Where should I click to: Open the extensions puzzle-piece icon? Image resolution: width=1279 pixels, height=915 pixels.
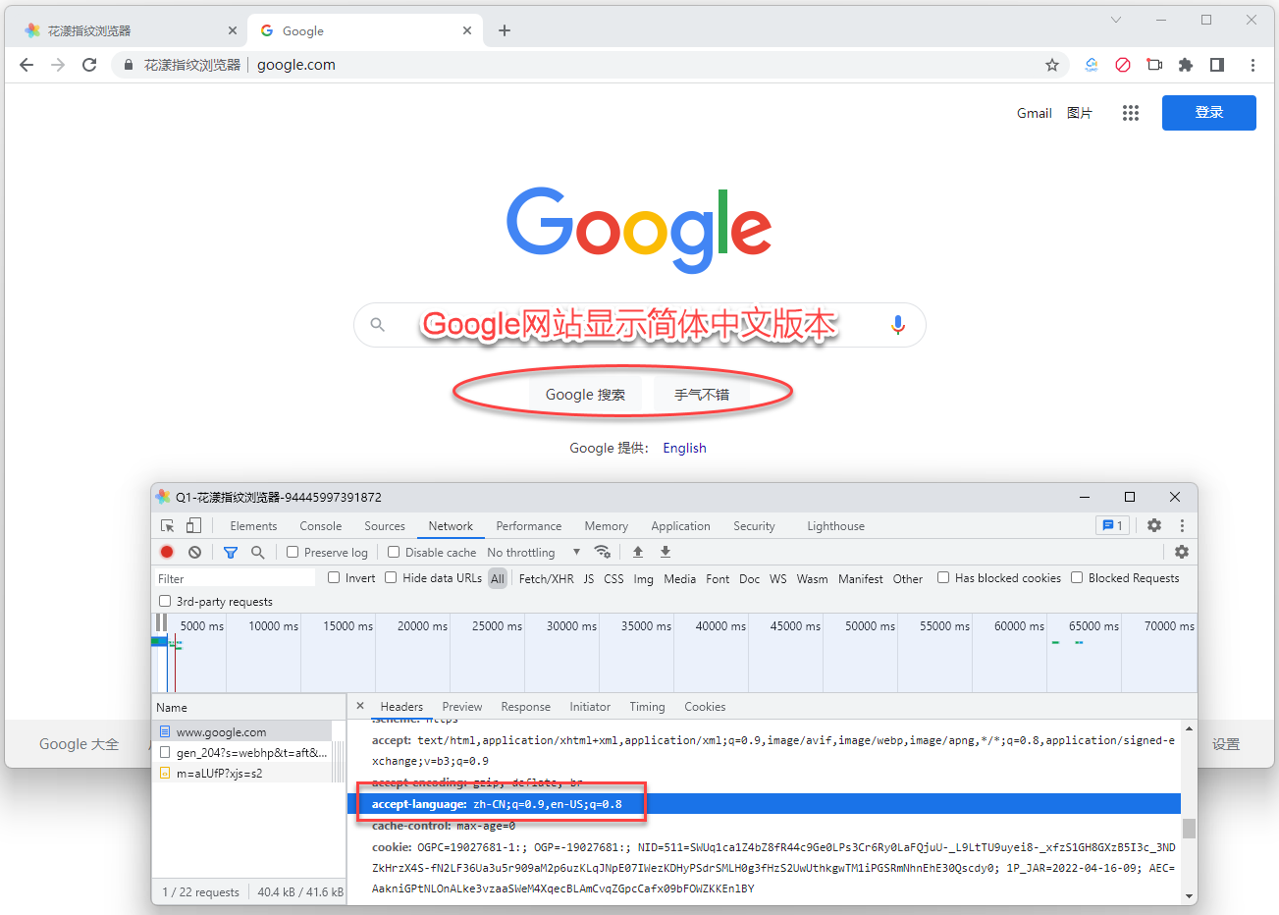[1186, 65]
